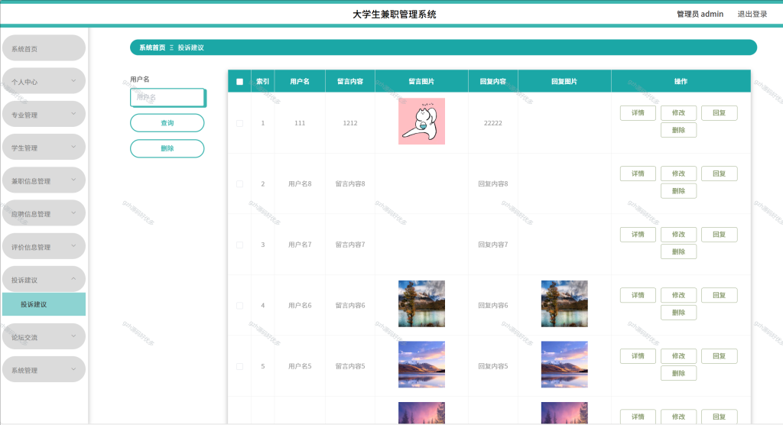
Task: Click 回复 for 用户名6 row
Action: tap(719, 295)
